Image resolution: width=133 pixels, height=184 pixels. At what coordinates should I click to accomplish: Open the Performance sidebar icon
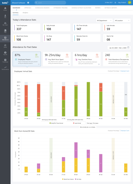pyautogui.click(x=5, y=68)
